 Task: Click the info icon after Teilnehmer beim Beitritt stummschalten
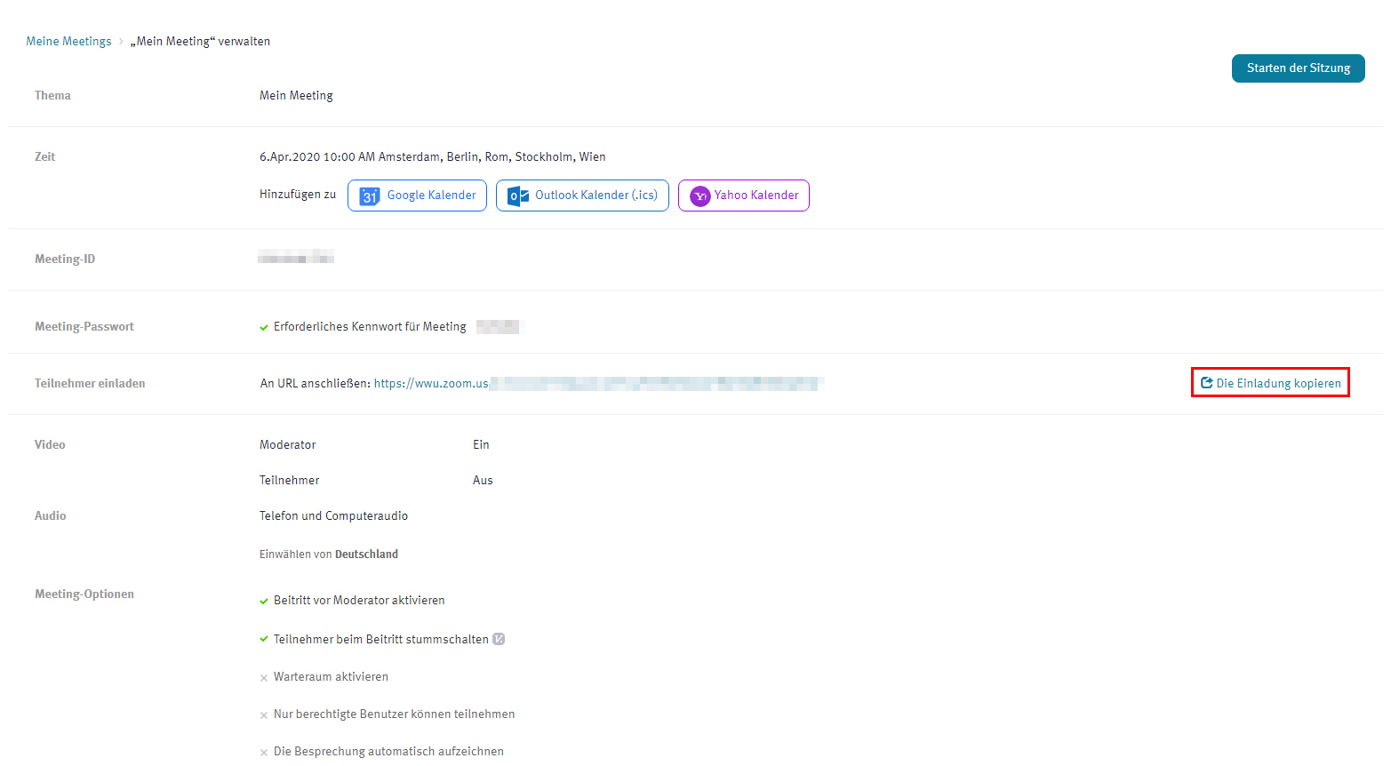click(x=499, y=639)
